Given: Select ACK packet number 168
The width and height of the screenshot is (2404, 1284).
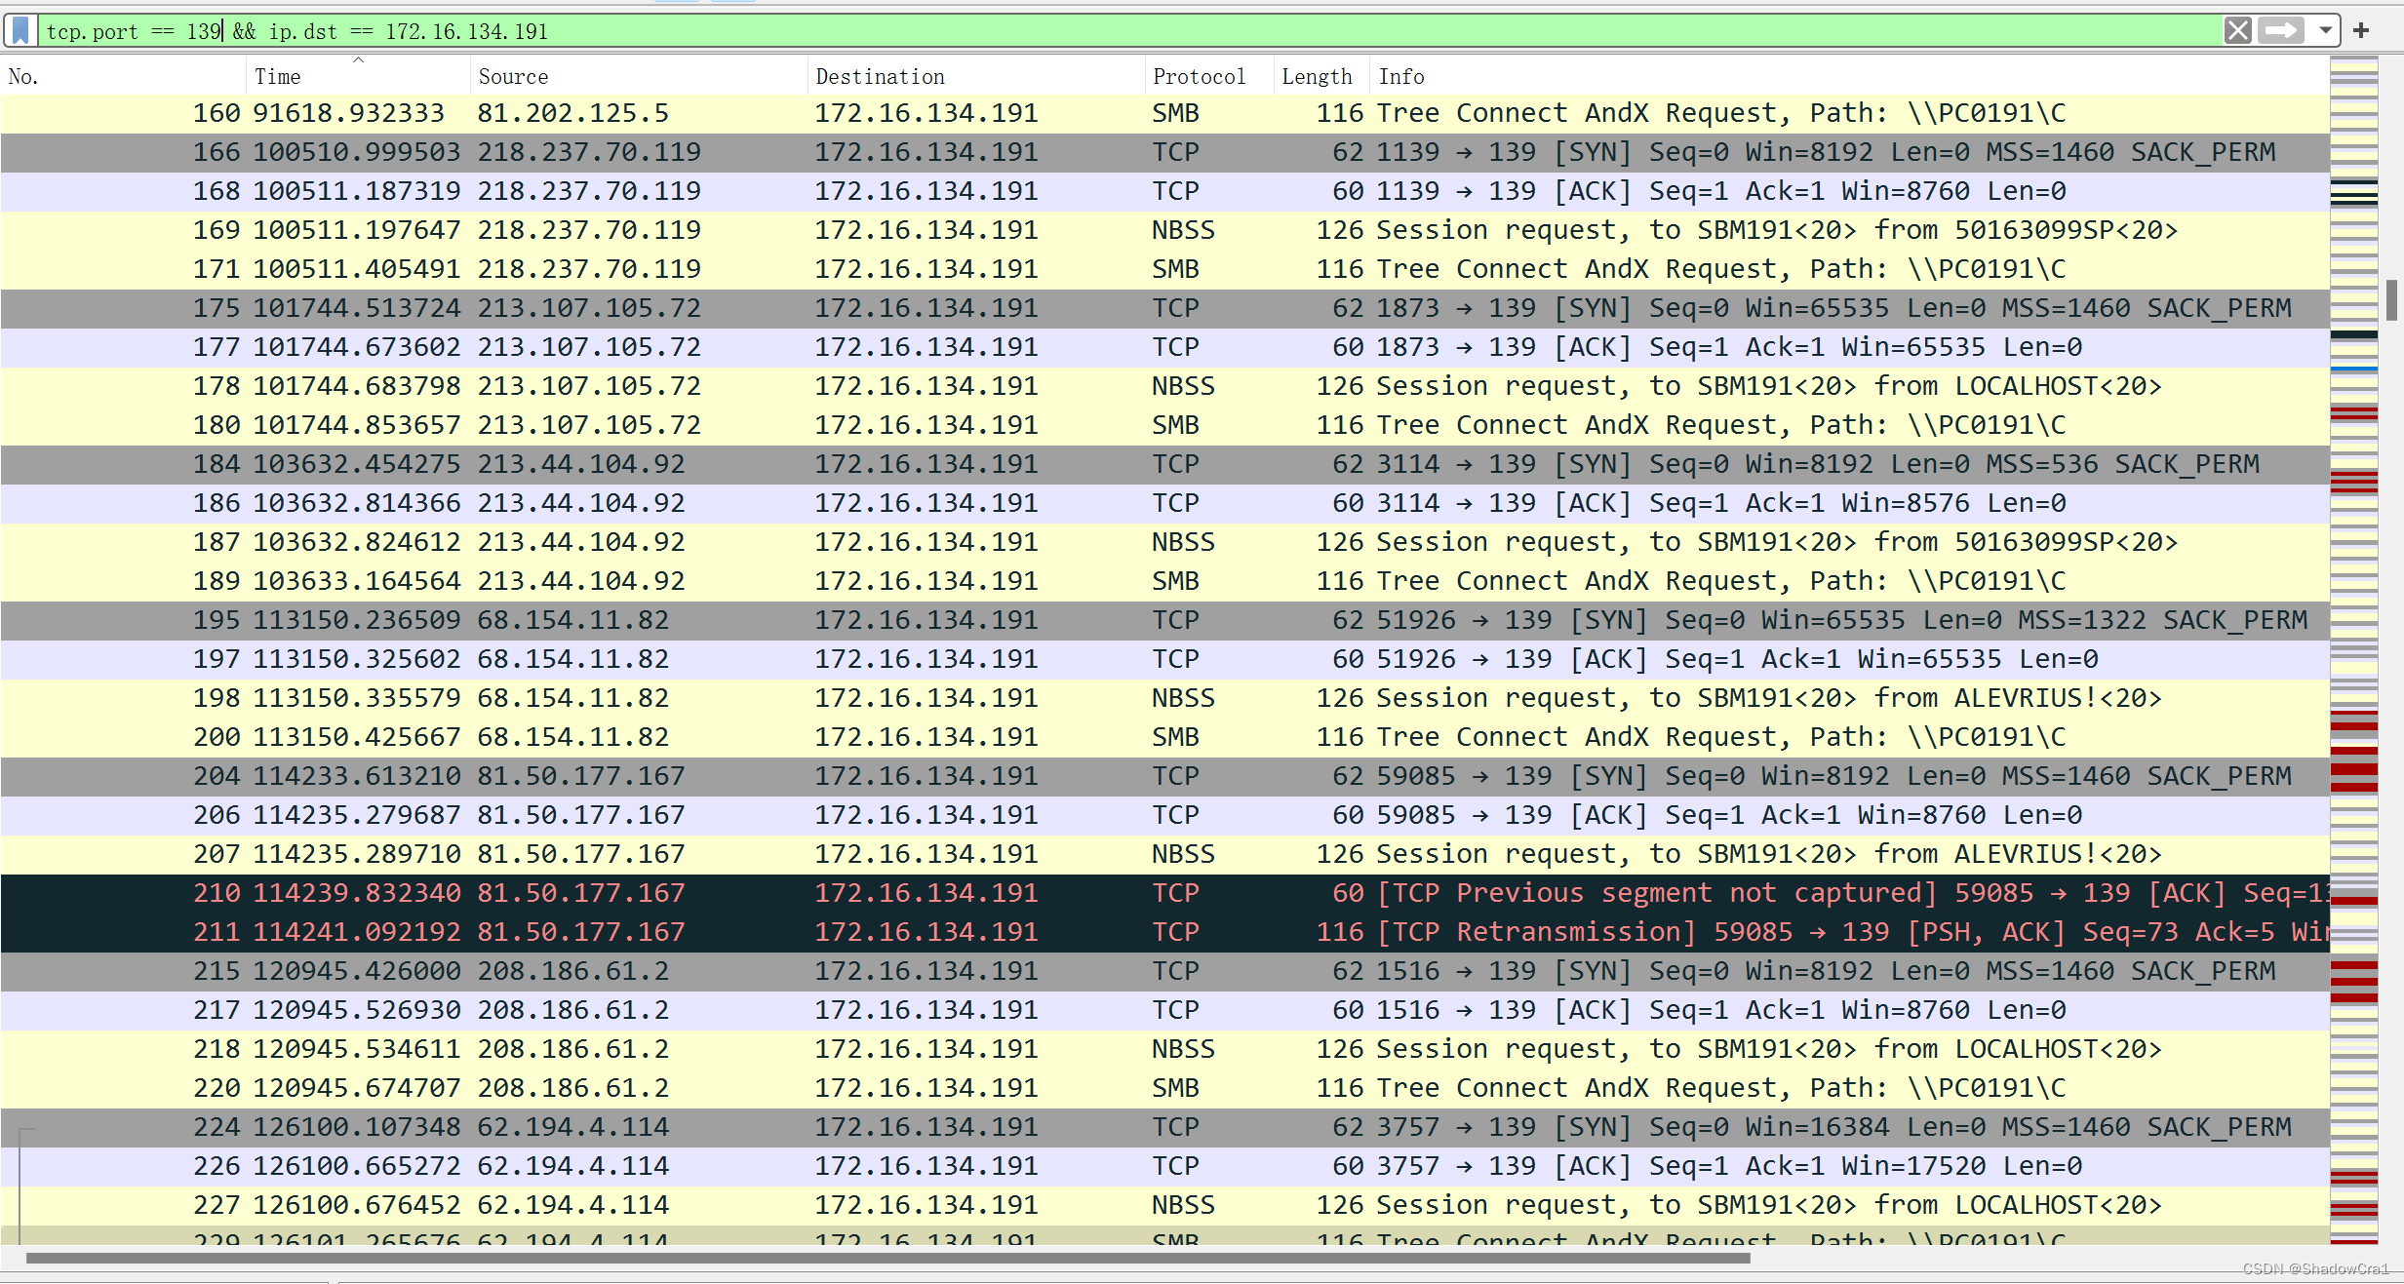Looking at the screenshot, I should [x=1164, y=191].
